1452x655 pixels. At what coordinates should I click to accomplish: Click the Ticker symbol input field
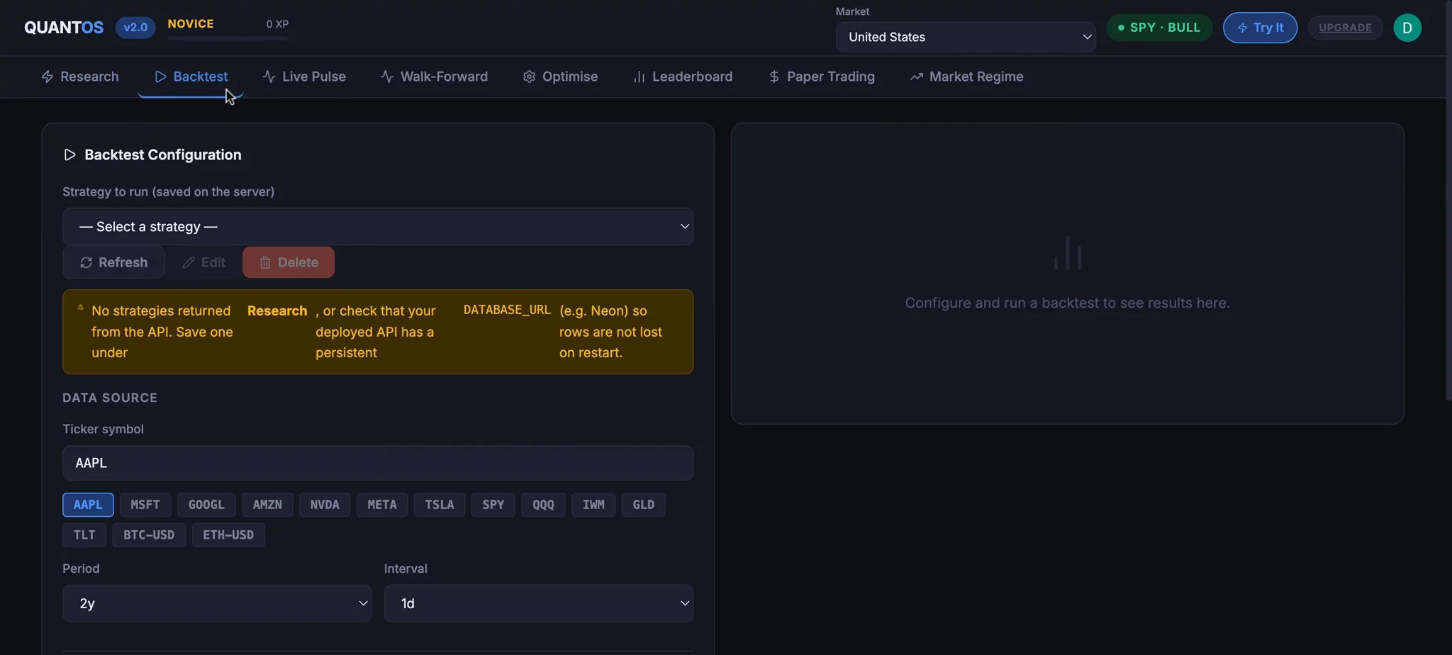pyautogui.click(x=378, y=463)
